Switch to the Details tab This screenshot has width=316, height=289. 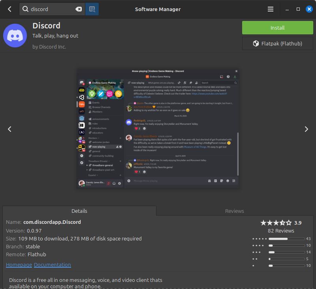(79, 211)
